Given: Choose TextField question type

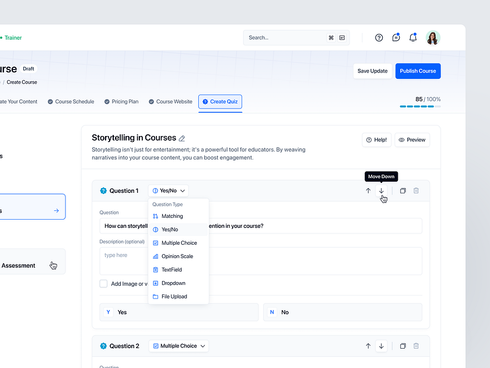Looking at the screenshot, I should (x=178, y=270).
